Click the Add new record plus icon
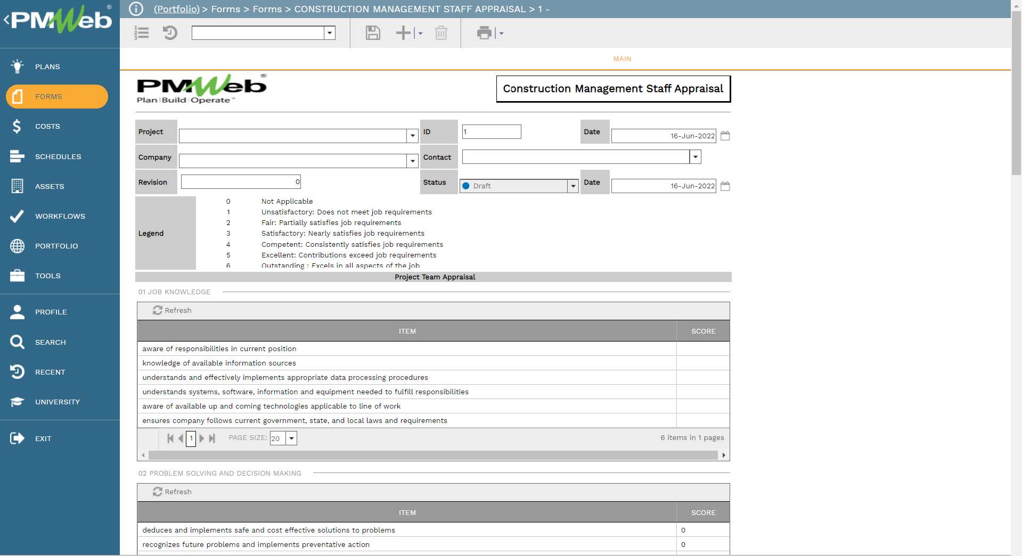 (x=404, y=33)
